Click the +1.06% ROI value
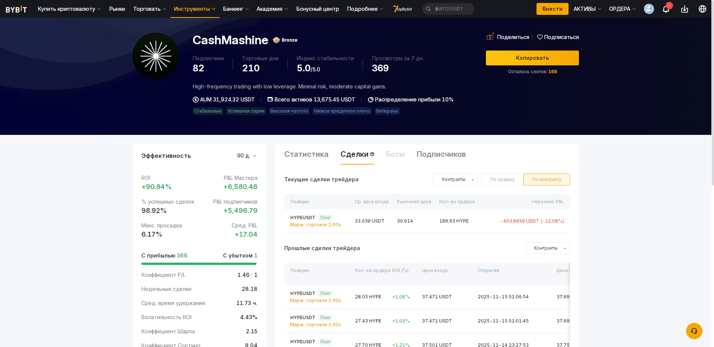The image size is (714, 347). (x=401, y=297)
